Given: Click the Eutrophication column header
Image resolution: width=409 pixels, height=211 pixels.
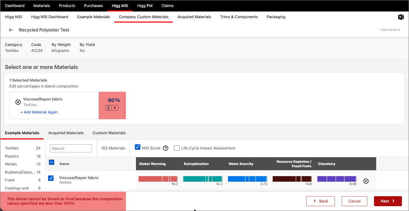Looking at the screenshot, I should (196, 164).
